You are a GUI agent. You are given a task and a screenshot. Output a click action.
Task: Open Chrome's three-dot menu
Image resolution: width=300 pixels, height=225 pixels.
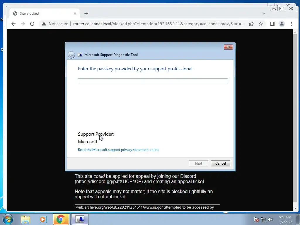tap(291, 24)
